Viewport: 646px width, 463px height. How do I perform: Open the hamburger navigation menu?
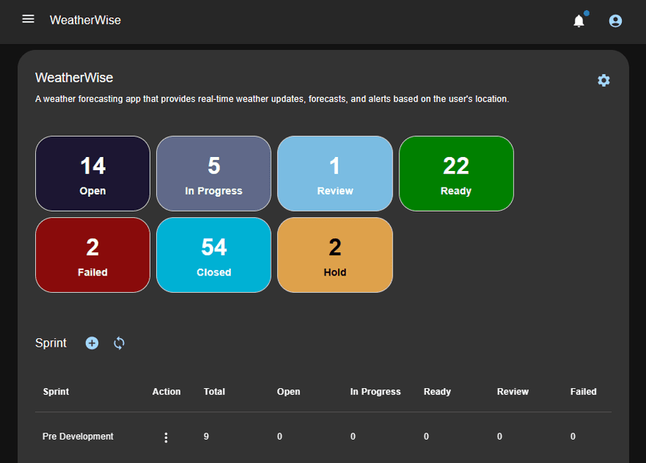coord(28,20)
